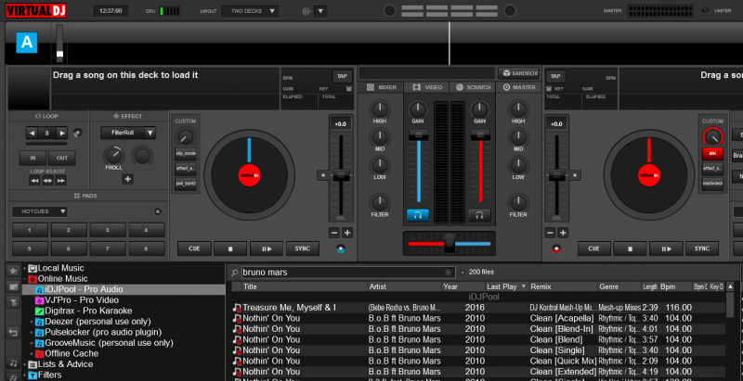Click the VirtualDJ logo
743x381 pixels.
36,10
